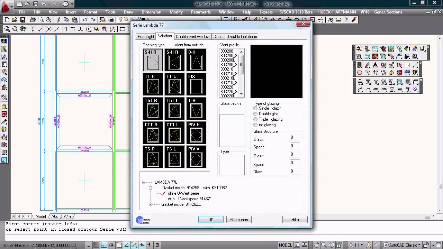Screen dimensions: 443x249
Task: Click the first Glass value field
Action: pyautogui.click(x=295, y=137)
